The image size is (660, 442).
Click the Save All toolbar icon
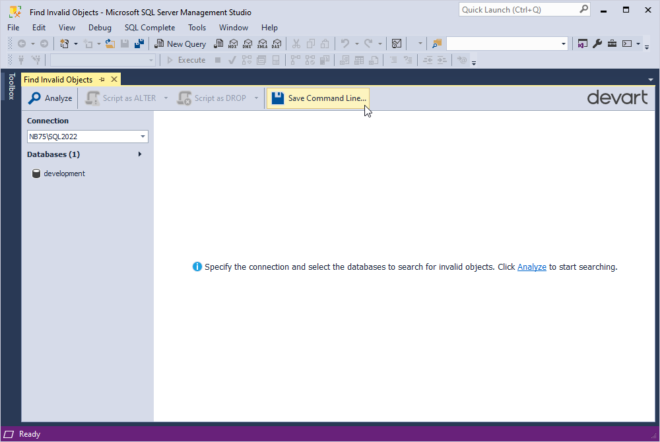139,44
